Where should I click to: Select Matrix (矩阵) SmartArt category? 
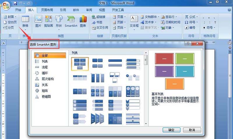pos(50,91)
